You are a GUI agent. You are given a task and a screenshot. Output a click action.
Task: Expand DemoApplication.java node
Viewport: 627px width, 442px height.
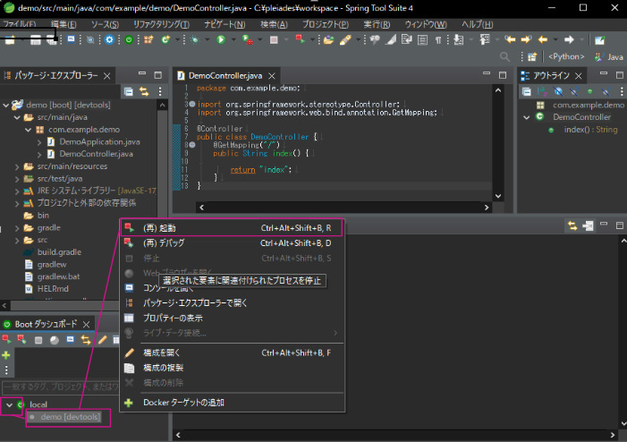[x=39, y=142]
